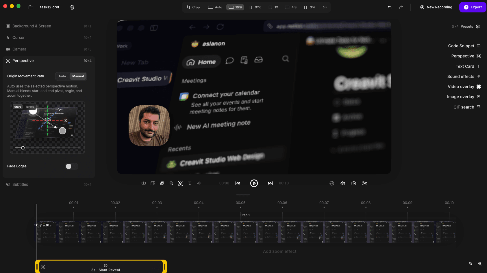Click the split clip icon
The image size is (487, 273).
click(144, 183)
